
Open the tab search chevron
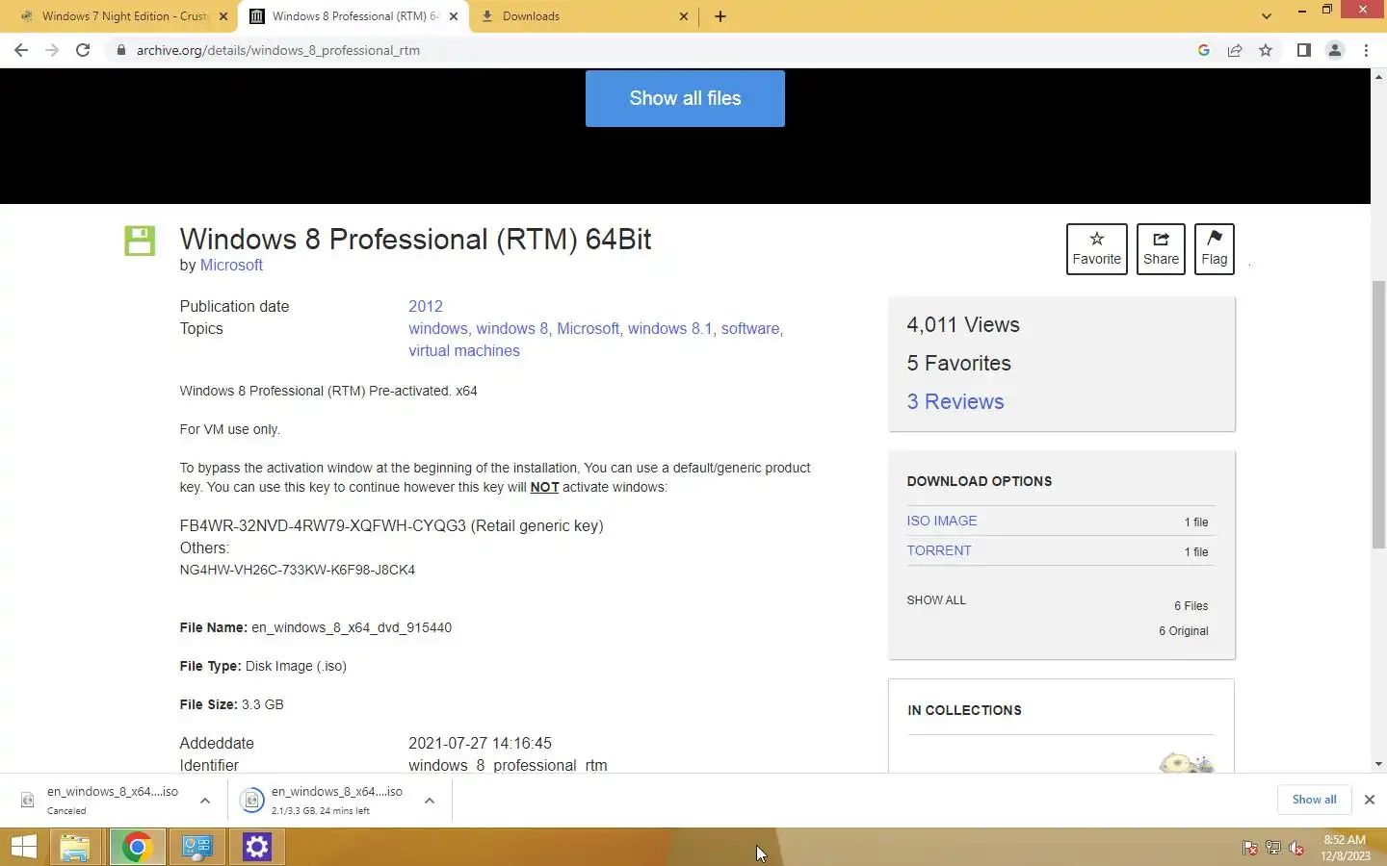[x=1267, y=16]
